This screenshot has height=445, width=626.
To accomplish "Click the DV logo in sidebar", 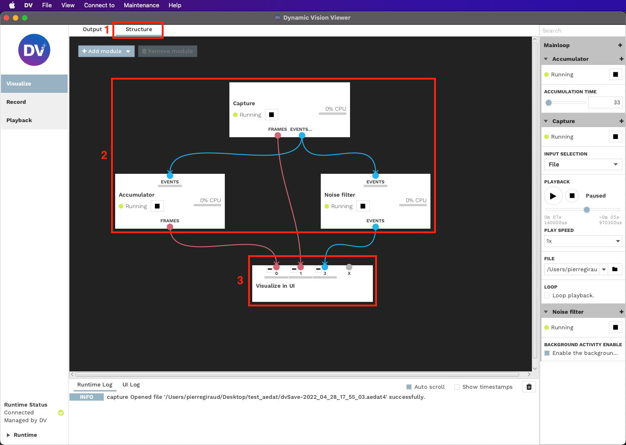I will point(34,50).
